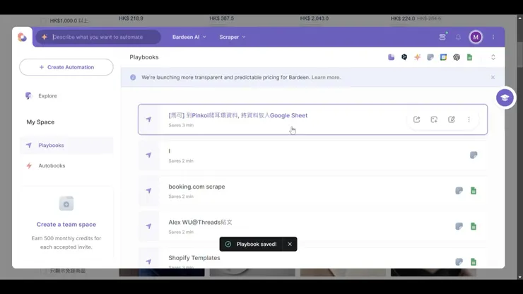Viewport: 523px width, 294px height.
Task: Click Google Sheets icon on booking.com row
Action: coord(474,191)
